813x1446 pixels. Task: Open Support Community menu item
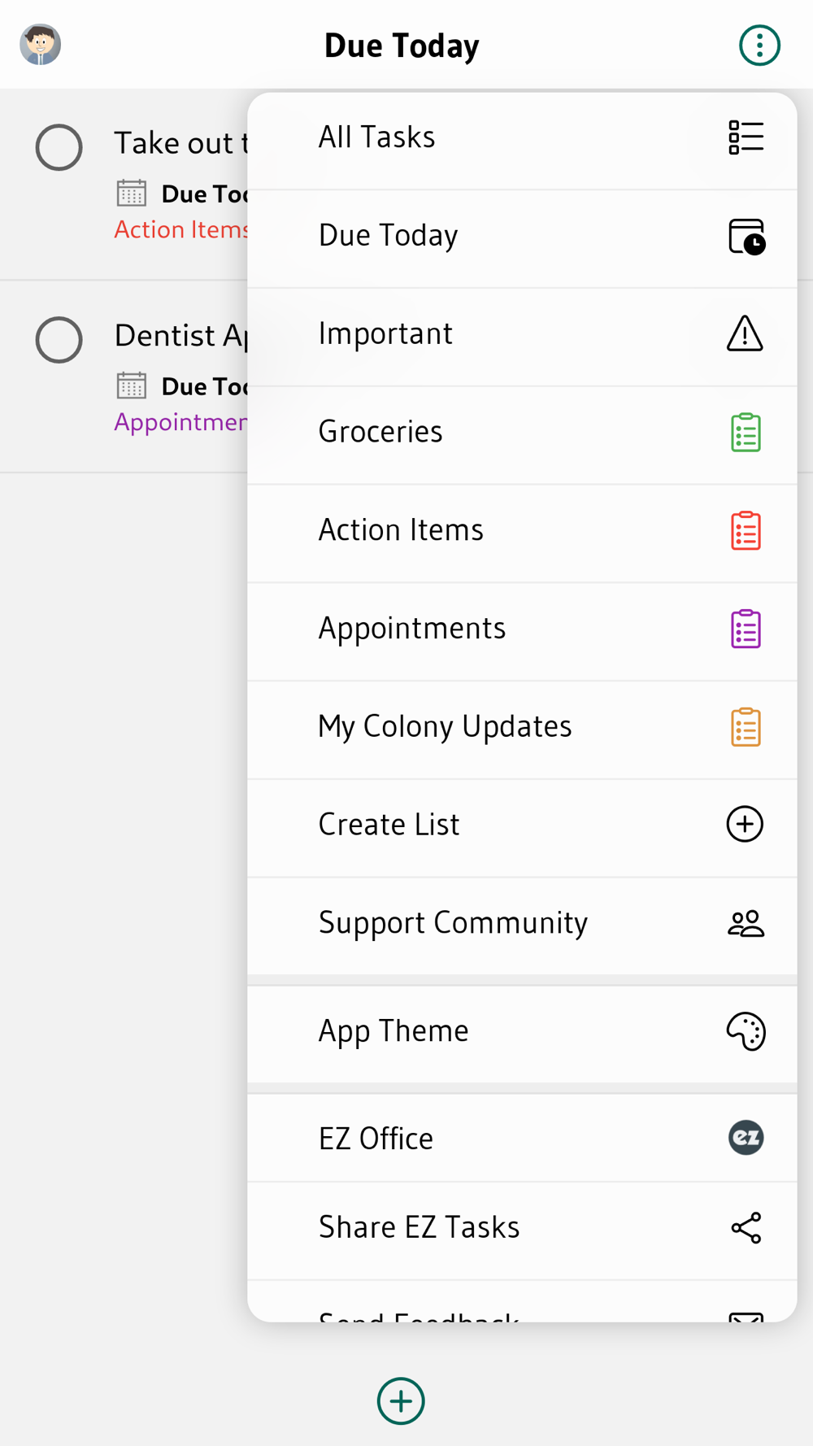(453, 923)
